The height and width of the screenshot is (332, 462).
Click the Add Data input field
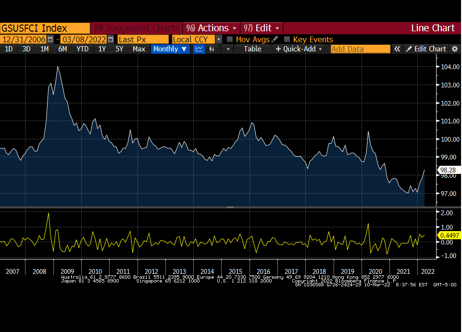coord(361,49)
